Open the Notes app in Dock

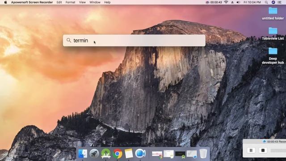(129, 153)
